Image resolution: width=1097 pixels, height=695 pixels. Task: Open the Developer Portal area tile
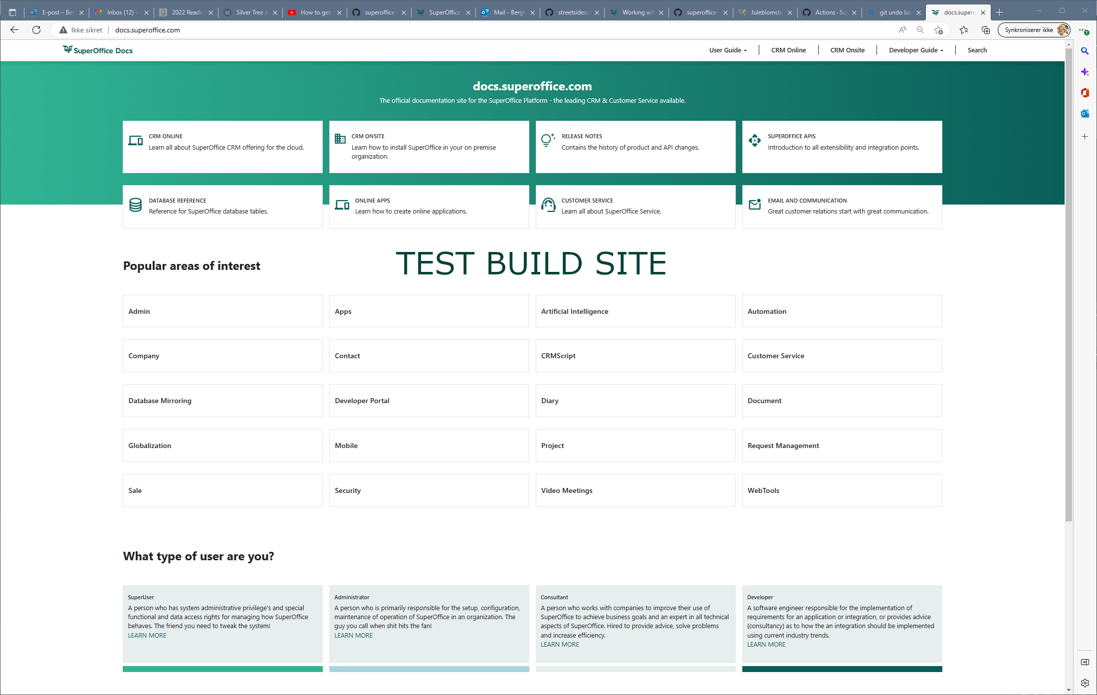(429, 401)
